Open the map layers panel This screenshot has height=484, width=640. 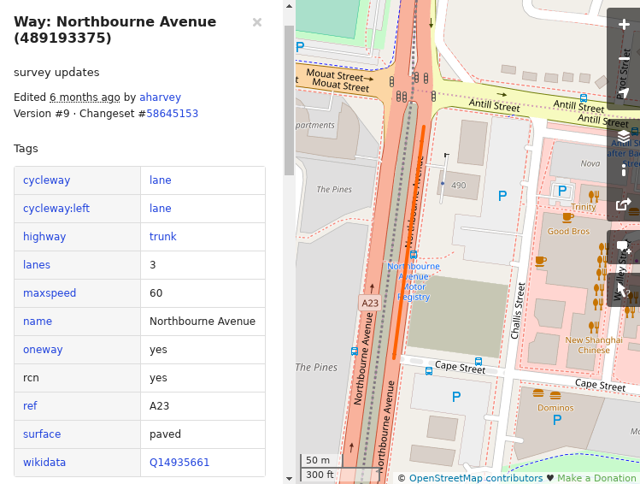624,136
